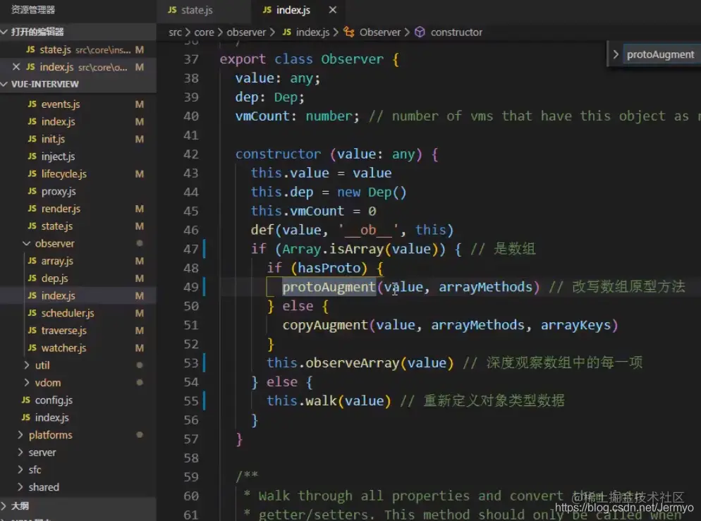Click the modified M badge next to lifecycle.js
The image size is (701, 521).
pos(140,174)
